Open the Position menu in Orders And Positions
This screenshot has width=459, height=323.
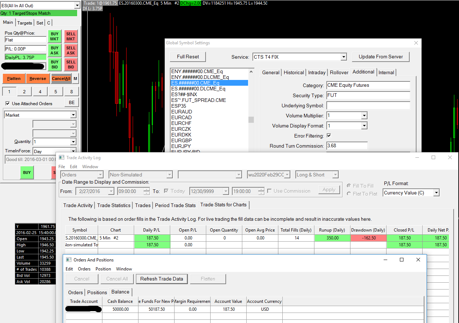[103, 269]
